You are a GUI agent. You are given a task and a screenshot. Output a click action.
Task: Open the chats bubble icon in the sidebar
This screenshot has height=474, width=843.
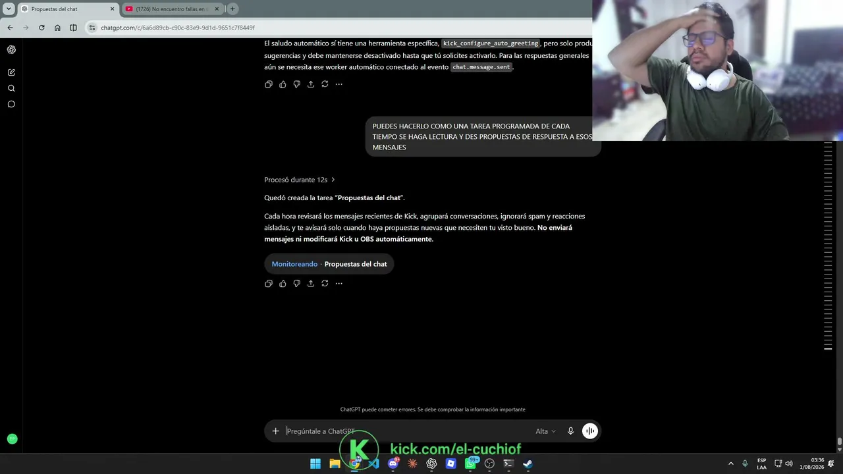(x=11, y=104)
